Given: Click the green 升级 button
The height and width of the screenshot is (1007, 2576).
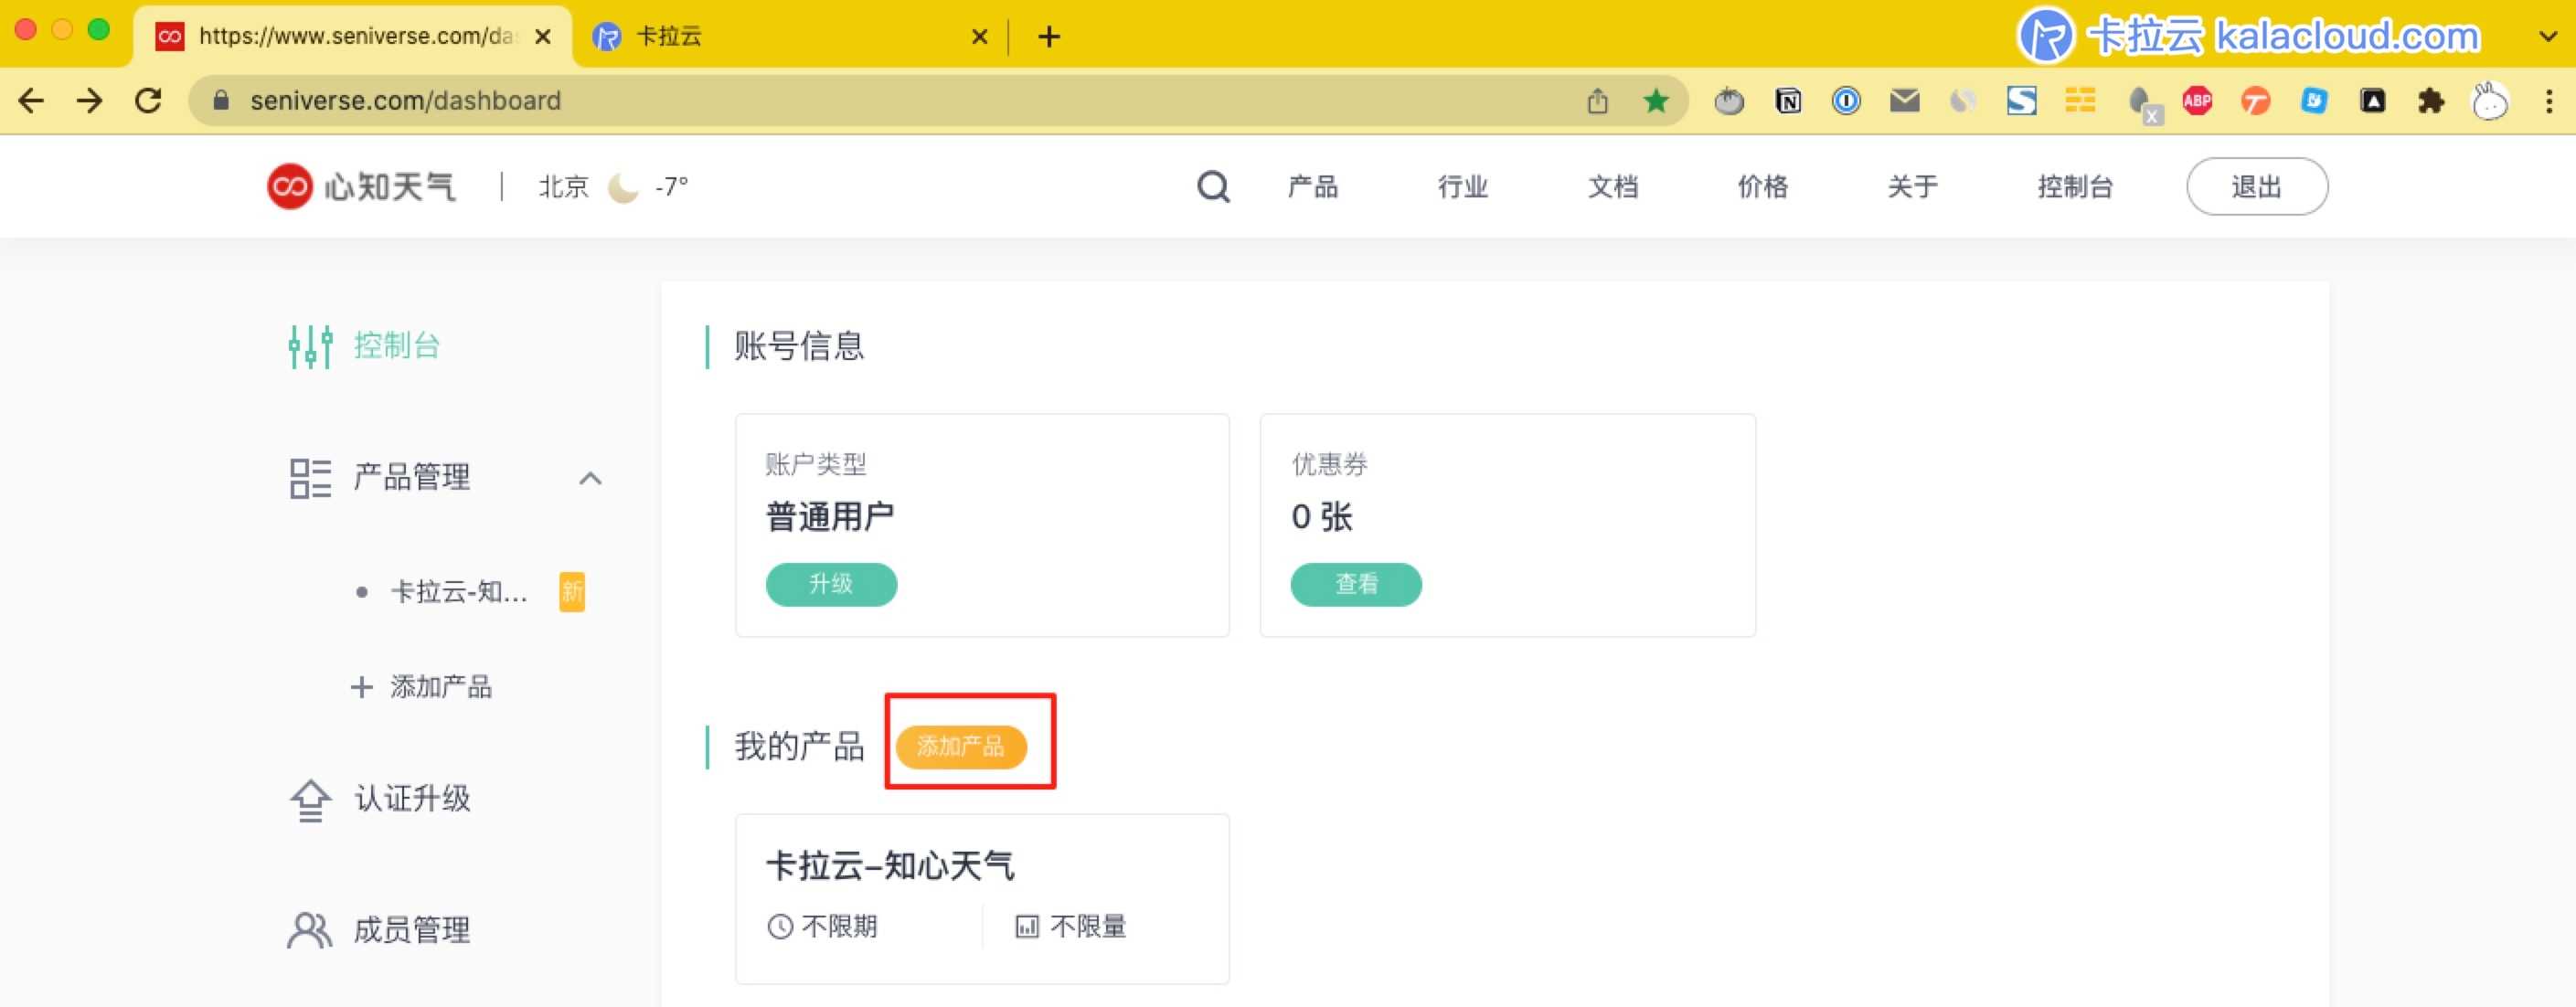Looking at the screenshot, I should tap(831, 584).
